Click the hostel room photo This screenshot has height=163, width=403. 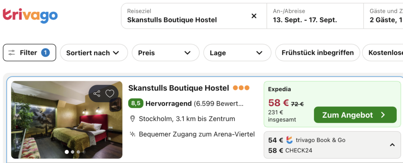tap(67, 120)
